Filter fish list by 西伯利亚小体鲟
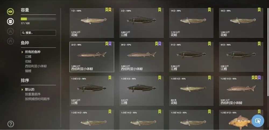 (36, 66)
